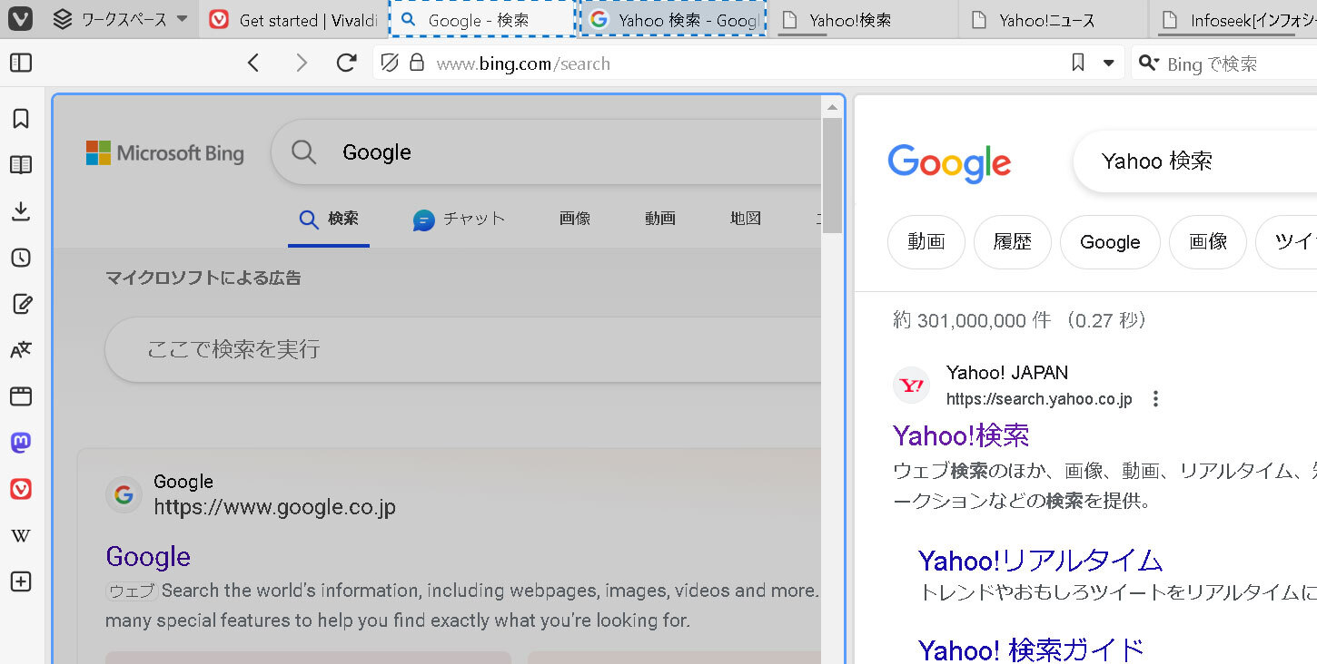Open the Notes panel

point(21,304)
